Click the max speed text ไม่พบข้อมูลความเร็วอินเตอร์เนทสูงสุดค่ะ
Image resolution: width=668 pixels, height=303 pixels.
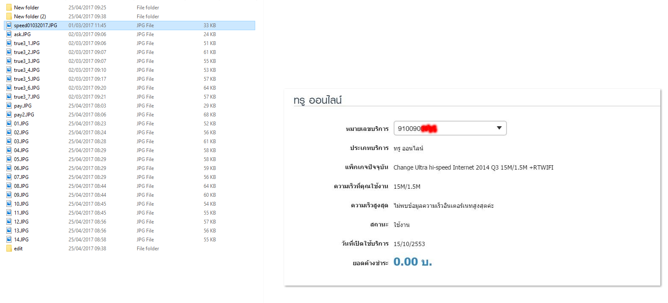pyautogui.click(x=443, y=206)
